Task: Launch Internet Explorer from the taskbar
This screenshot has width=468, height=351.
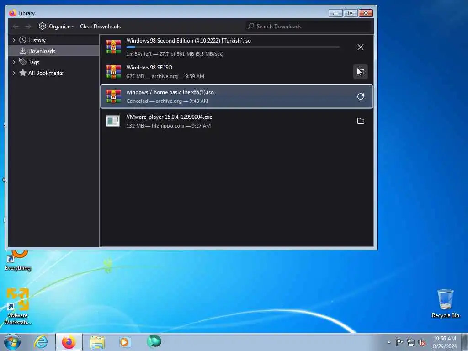Action: point(41,342)
